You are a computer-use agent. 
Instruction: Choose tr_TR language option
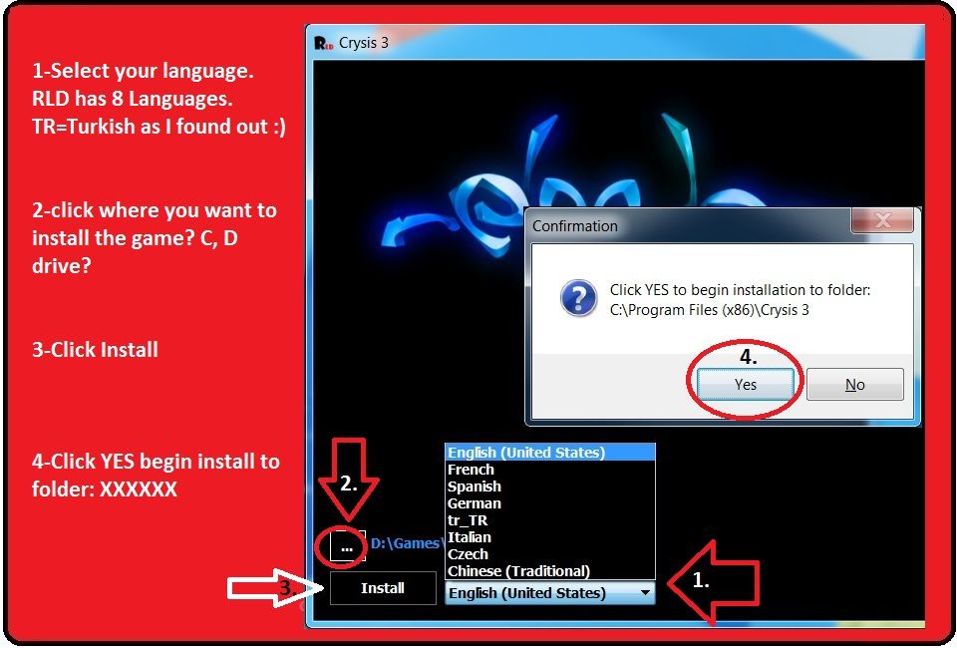coord(550,520)
